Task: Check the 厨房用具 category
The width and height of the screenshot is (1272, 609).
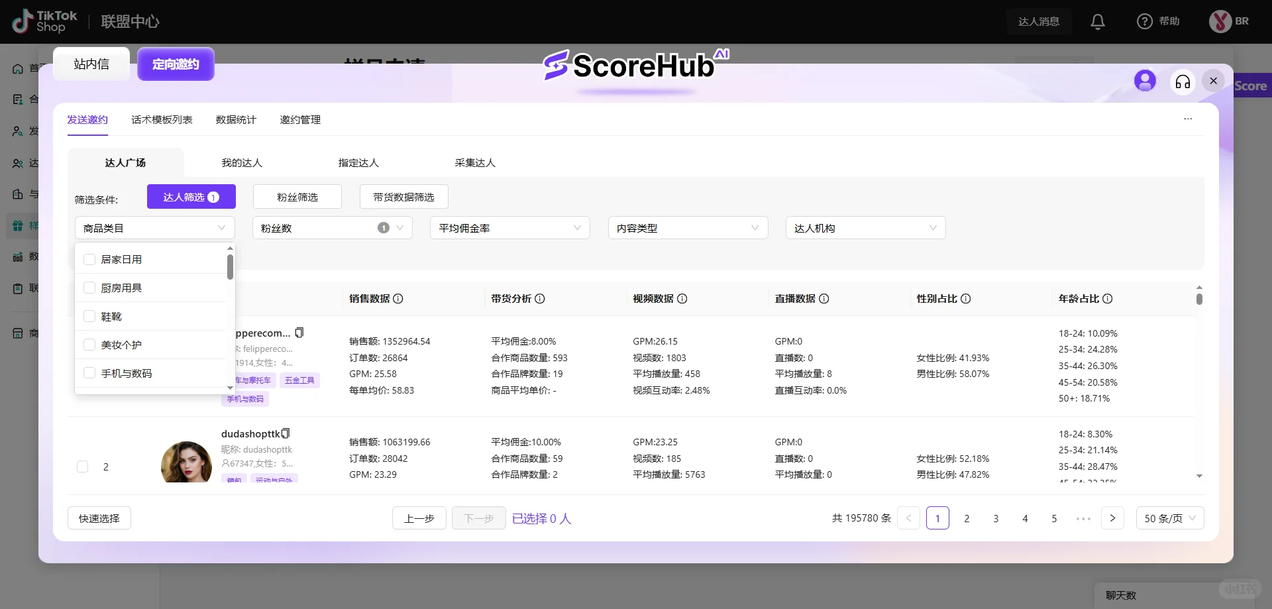Action: click(x=89, y=288)
